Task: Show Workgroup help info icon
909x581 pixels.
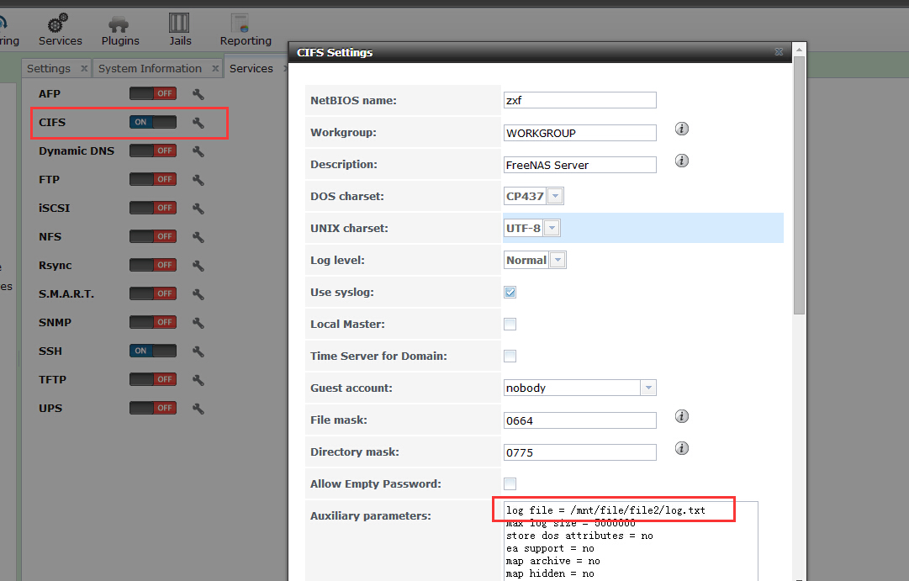Action: point(682,129)
